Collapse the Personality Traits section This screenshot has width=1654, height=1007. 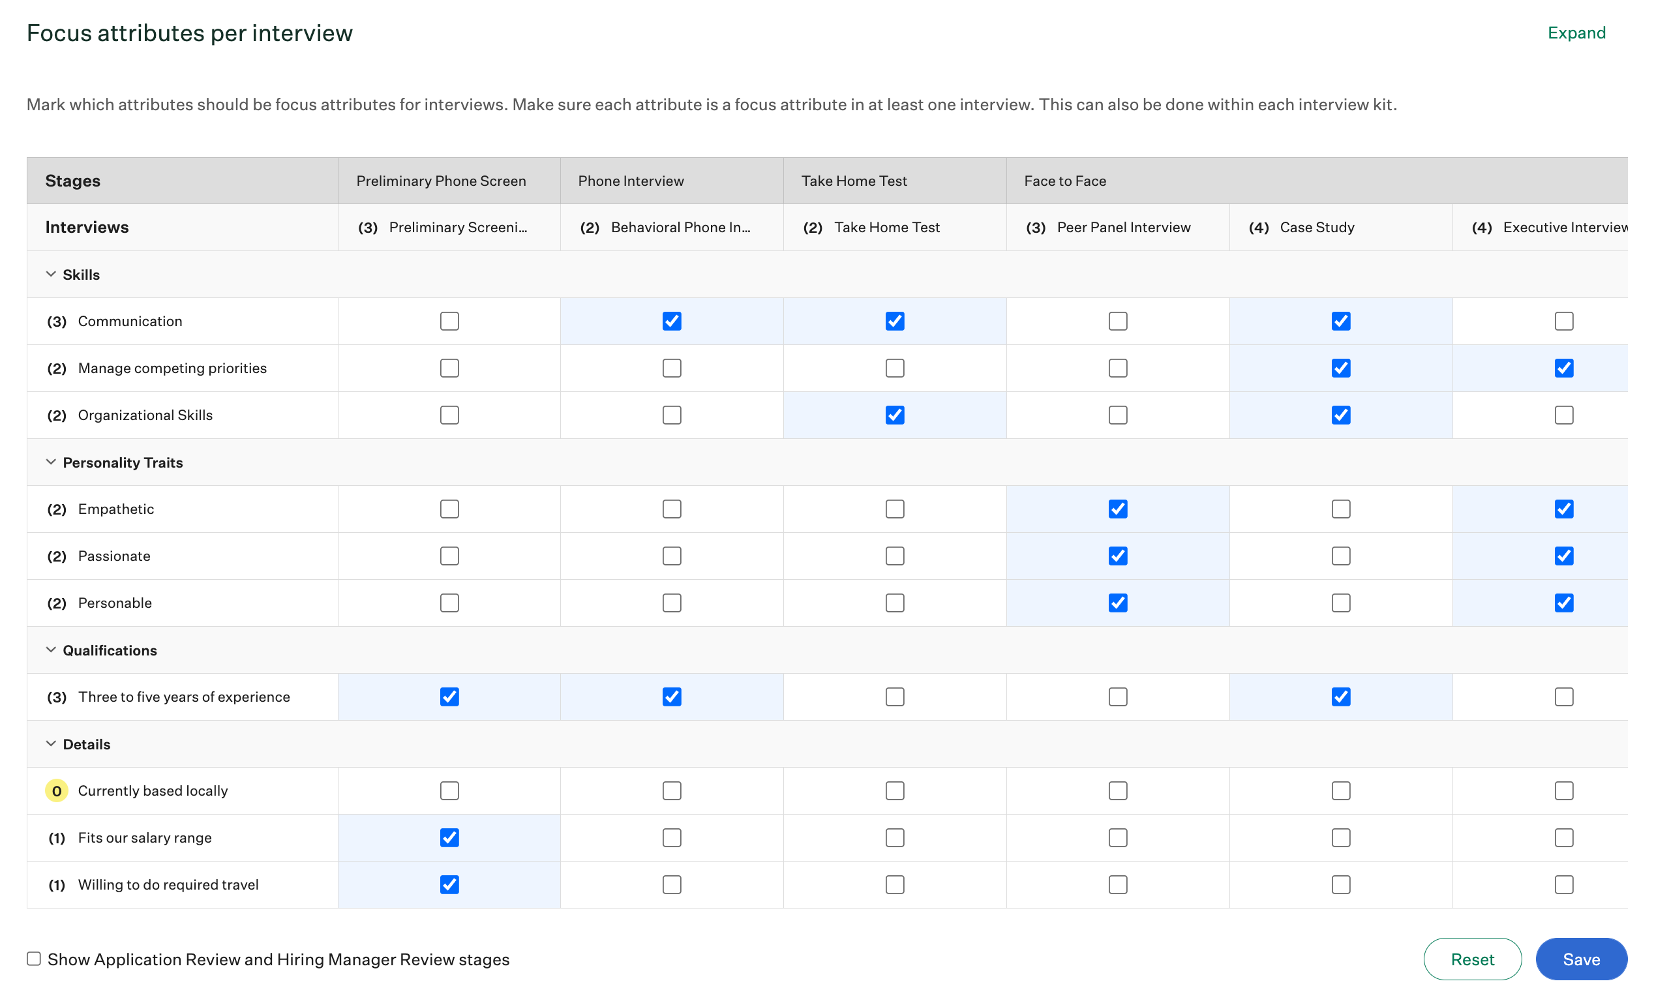[51, 462]
